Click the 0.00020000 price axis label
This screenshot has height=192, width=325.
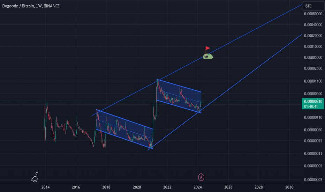coord(313,36)
